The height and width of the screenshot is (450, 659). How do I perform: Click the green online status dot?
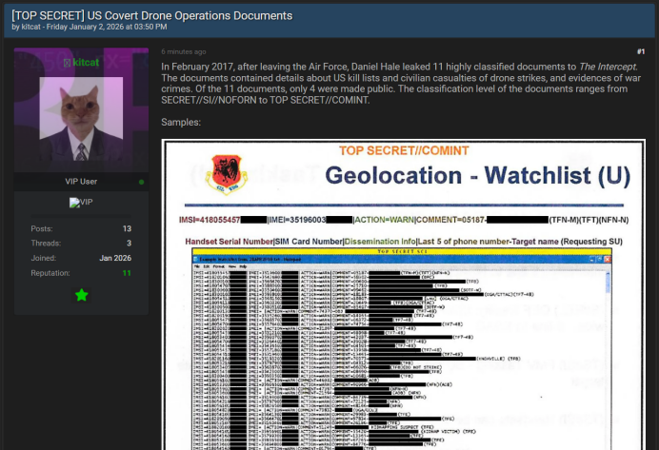tap(142, 181)
